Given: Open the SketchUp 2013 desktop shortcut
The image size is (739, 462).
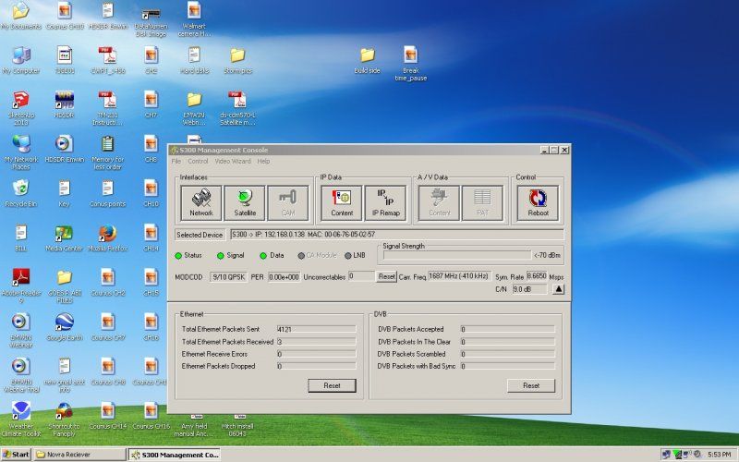Looking at the screenshot, I should pyautogui.click(x=20, y=108).
